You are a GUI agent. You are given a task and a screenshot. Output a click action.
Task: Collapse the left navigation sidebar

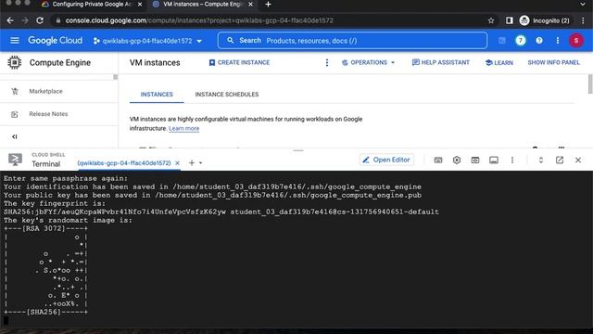(x=15, y=136)
